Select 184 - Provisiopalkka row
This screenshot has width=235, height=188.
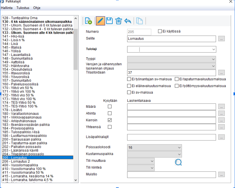tap(38, 128)
